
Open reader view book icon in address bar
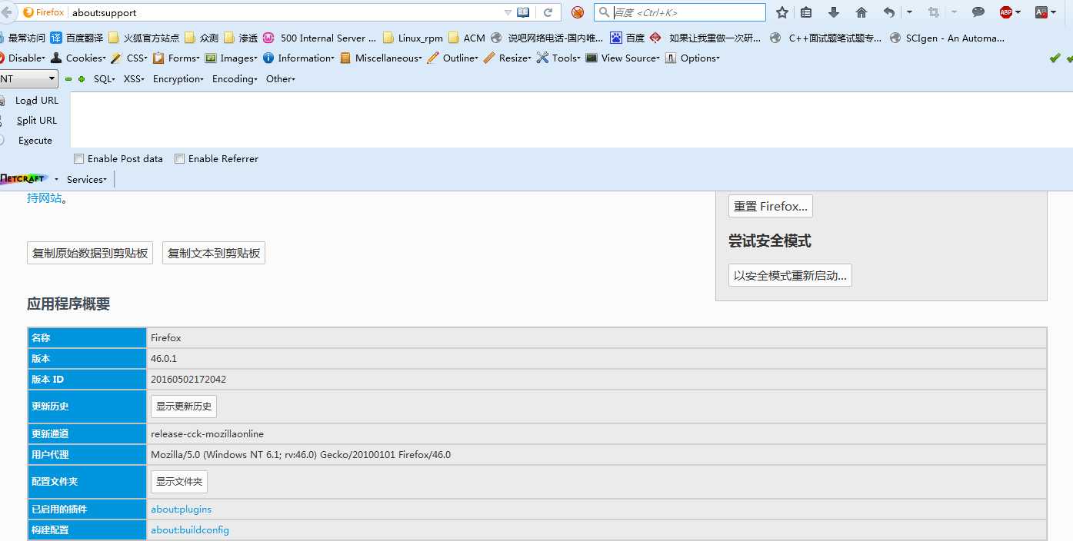523,12
